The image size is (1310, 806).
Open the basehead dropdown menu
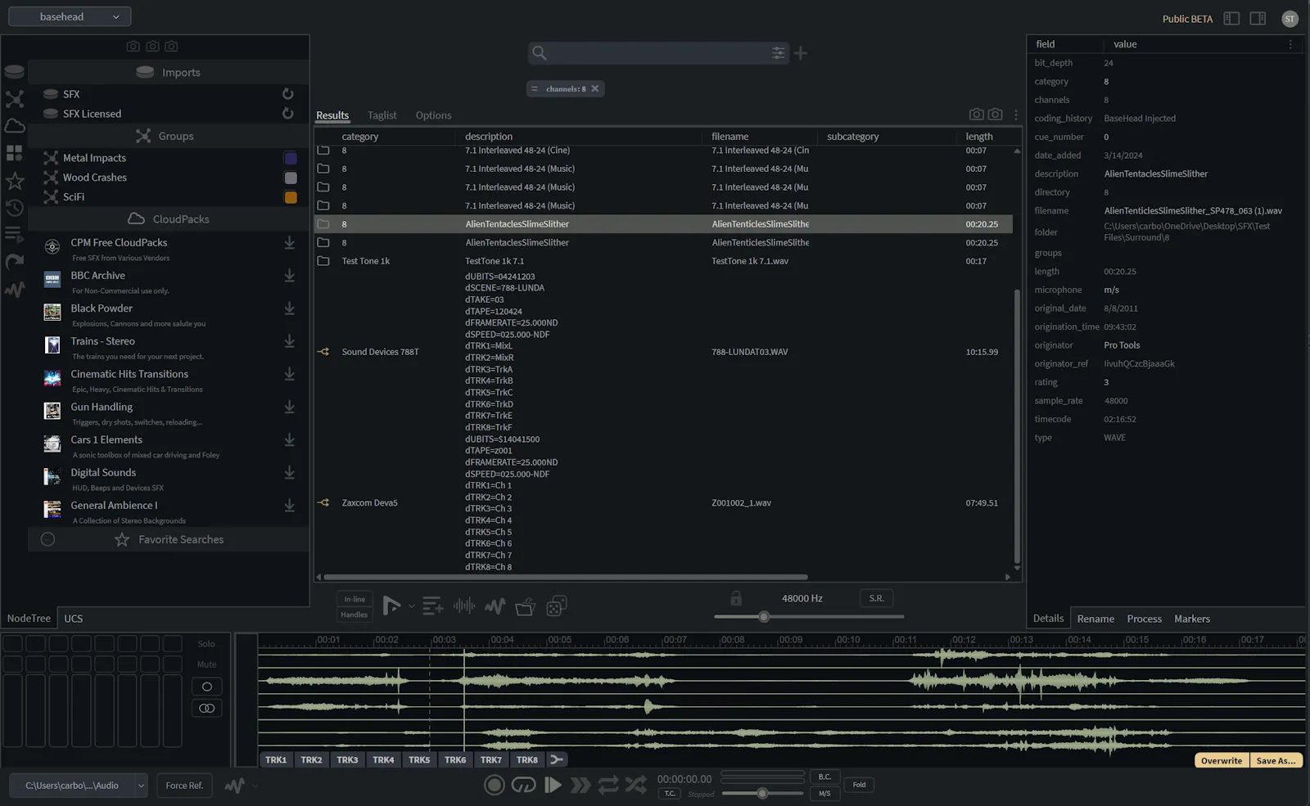click(70, 16)
